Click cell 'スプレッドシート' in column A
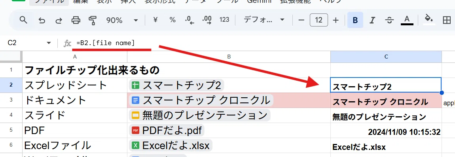Screen dimensions: 455x157 click(75, 85)
